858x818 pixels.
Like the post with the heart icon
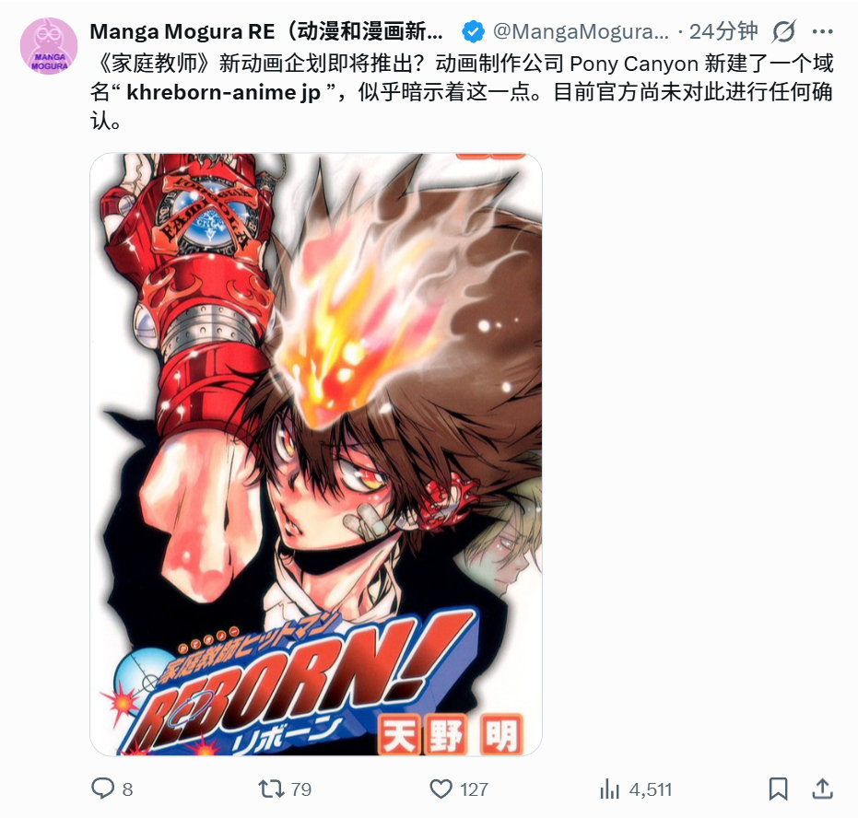(441, 789)
